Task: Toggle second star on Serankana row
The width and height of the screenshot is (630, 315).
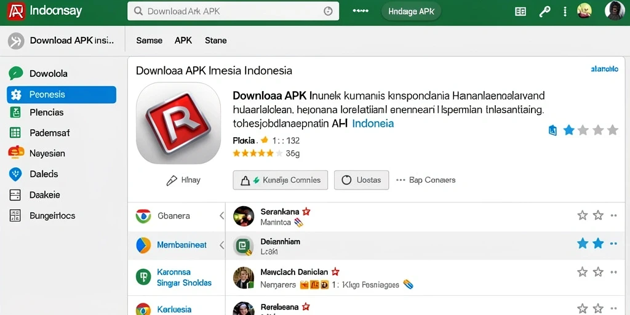Action: click(x=598, y=215)
